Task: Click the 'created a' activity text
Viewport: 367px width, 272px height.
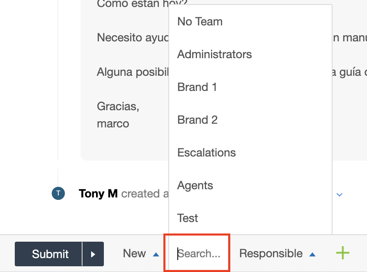Action: (x=145, y=194)
